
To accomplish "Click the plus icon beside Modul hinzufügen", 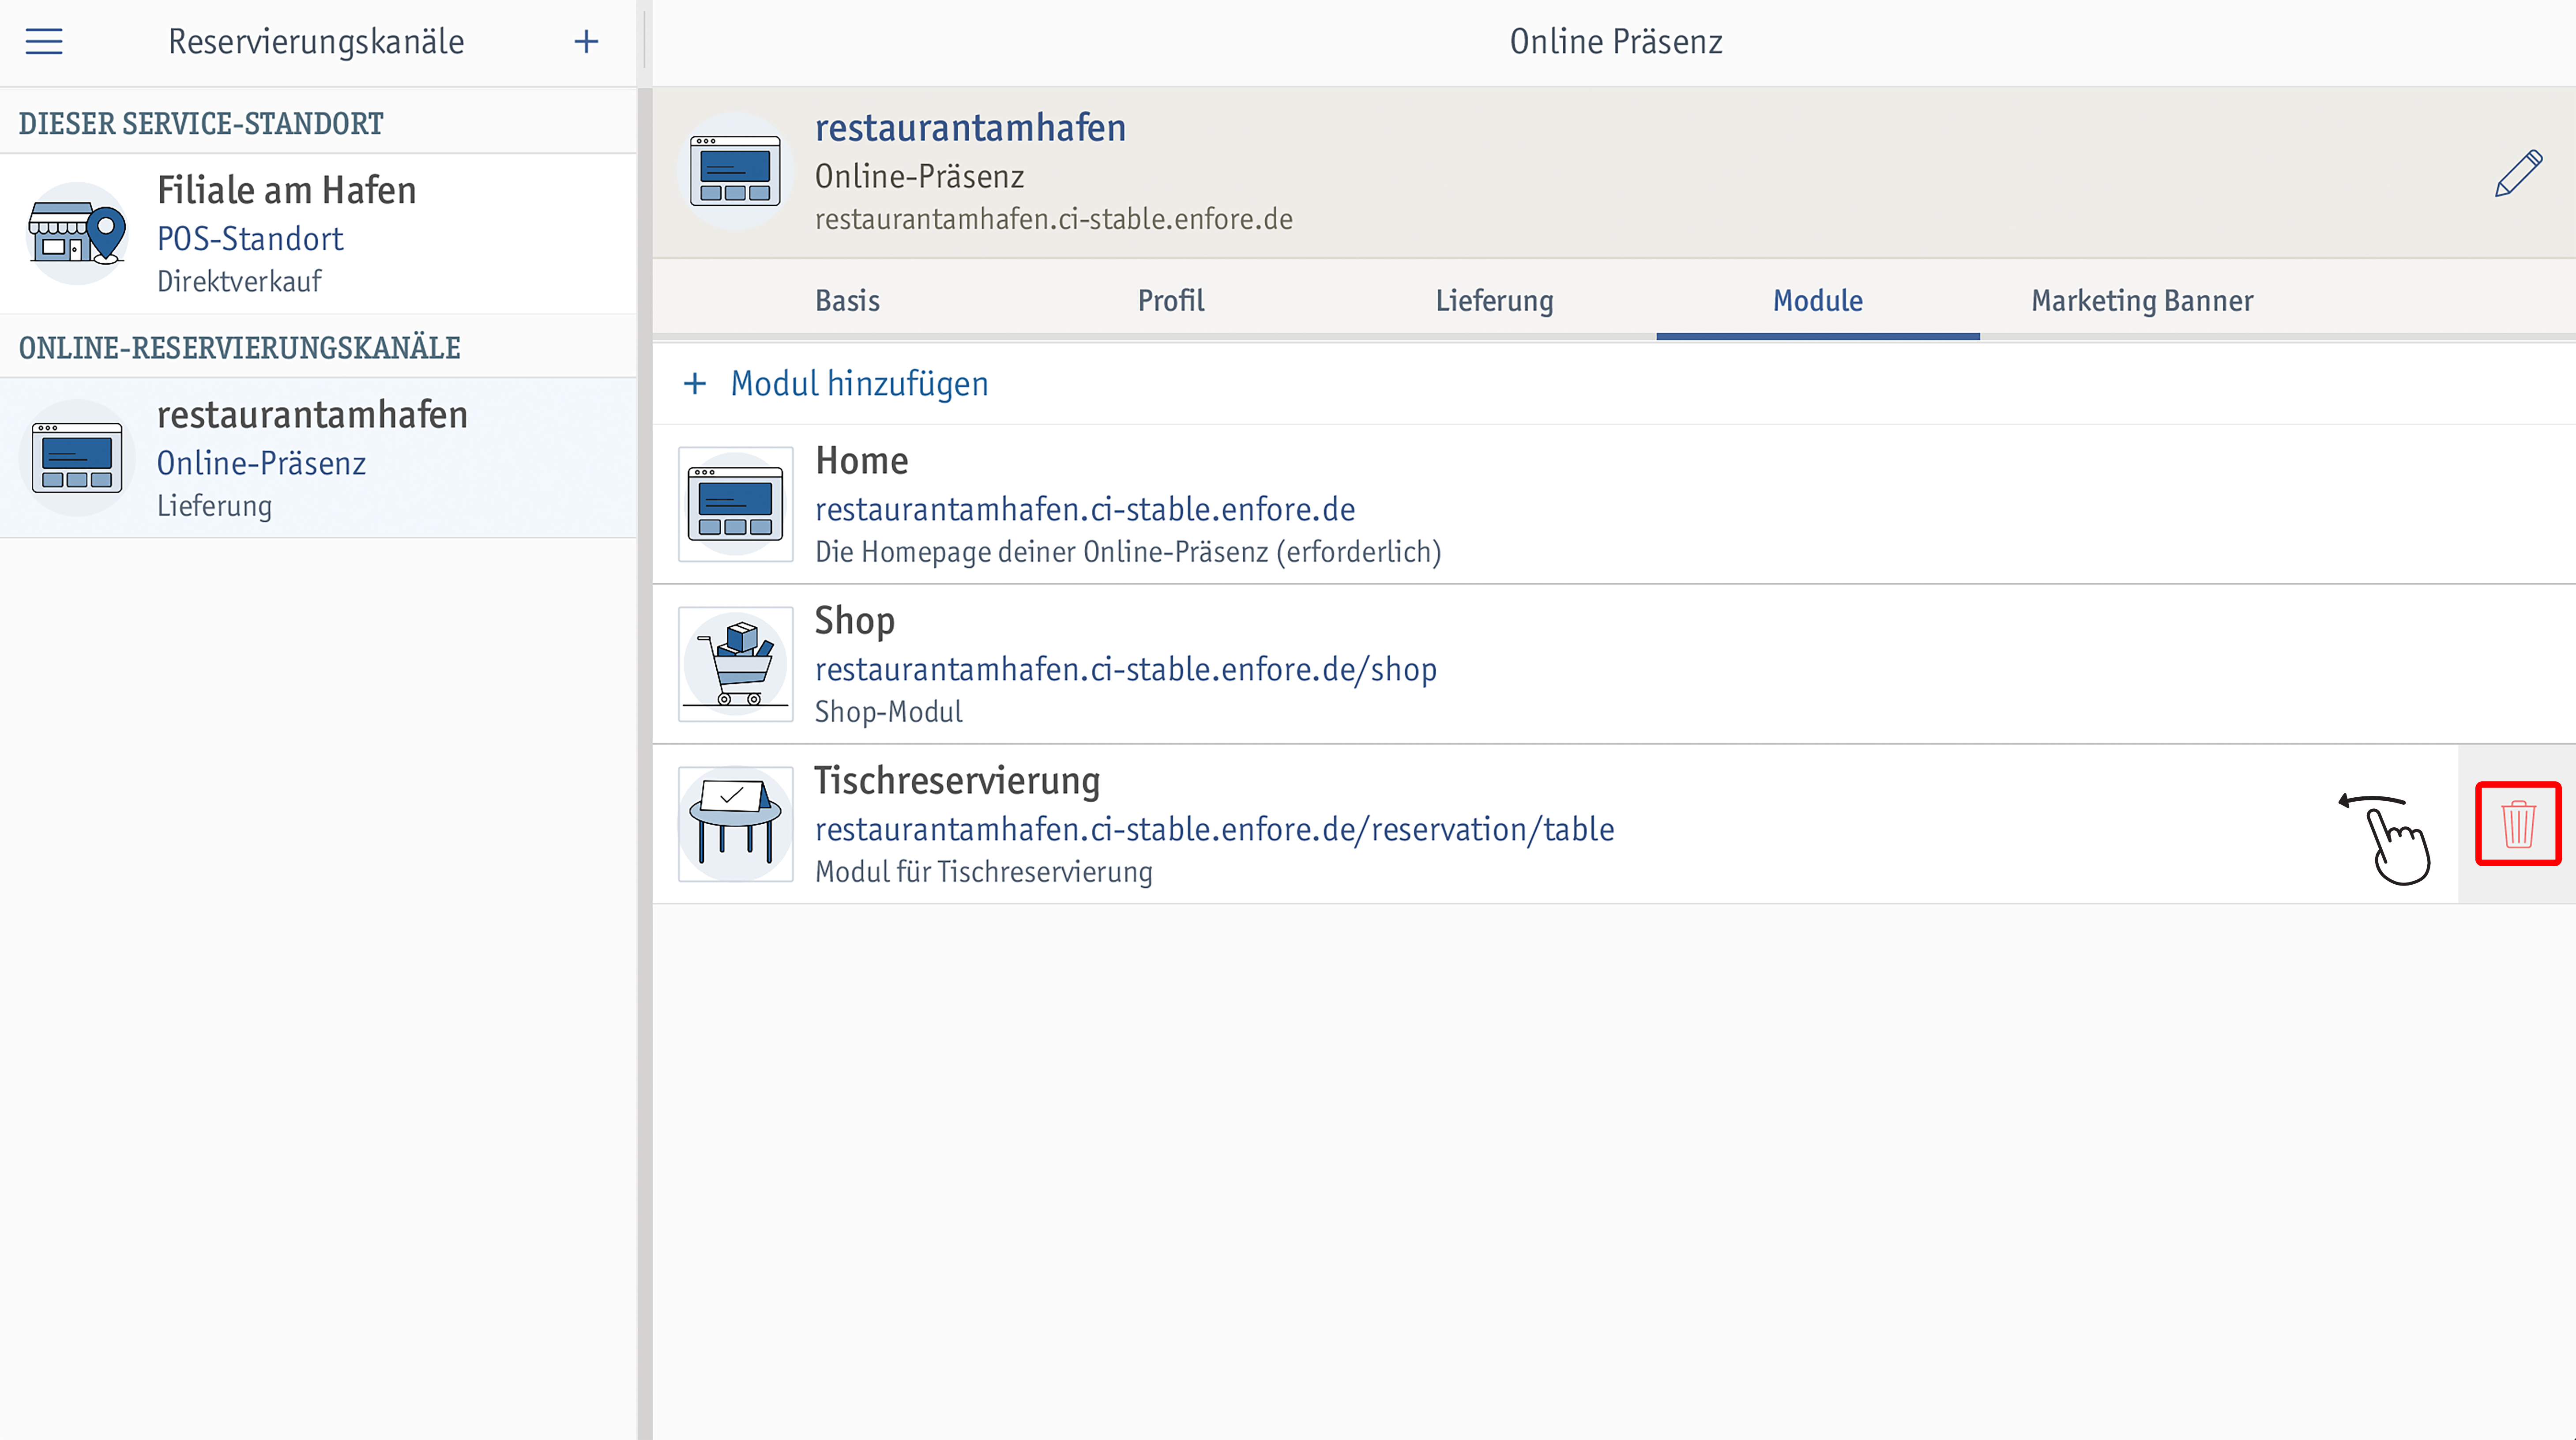I will [694, 383].
